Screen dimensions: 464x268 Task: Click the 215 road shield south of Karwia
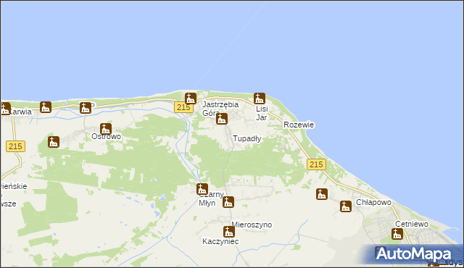[x=15, y=146]
